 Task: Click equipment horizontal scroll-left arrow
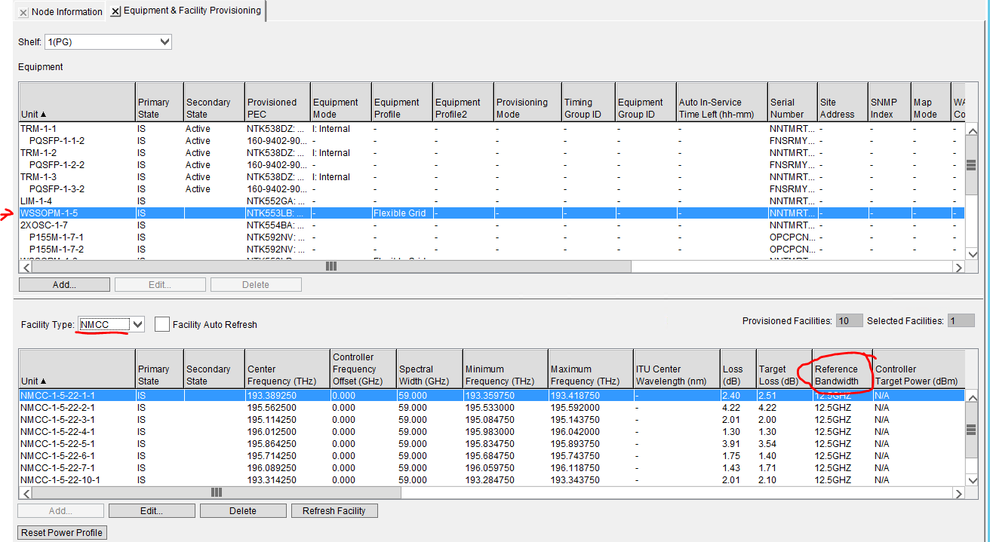[25, 267]
